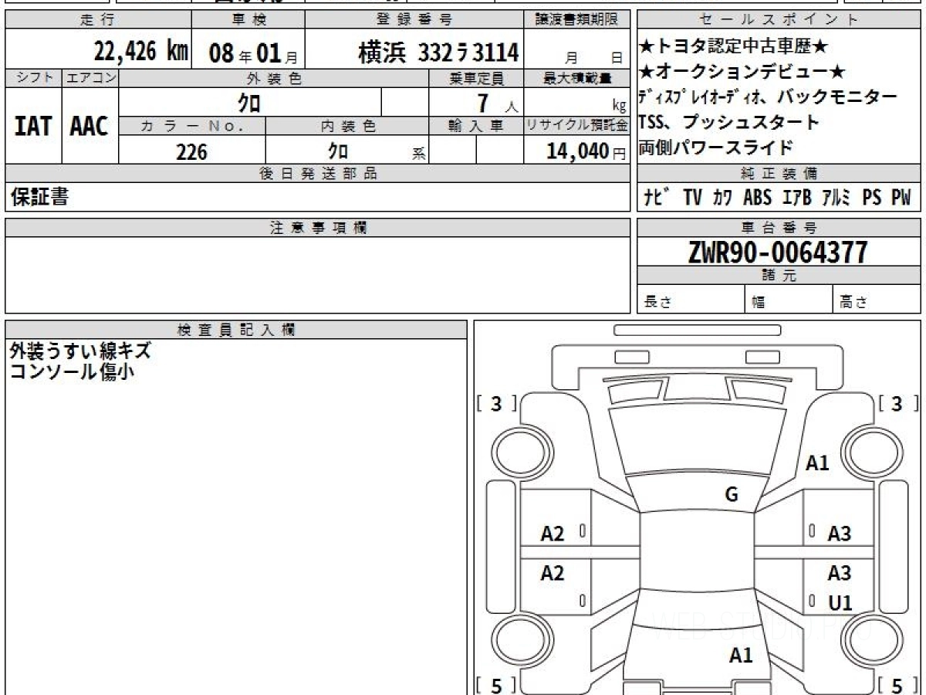Image resolution: width=926 pixels, height=695 pixels.
Task: Click the 最大積載量 header
Action: click(x=577, y=78)
